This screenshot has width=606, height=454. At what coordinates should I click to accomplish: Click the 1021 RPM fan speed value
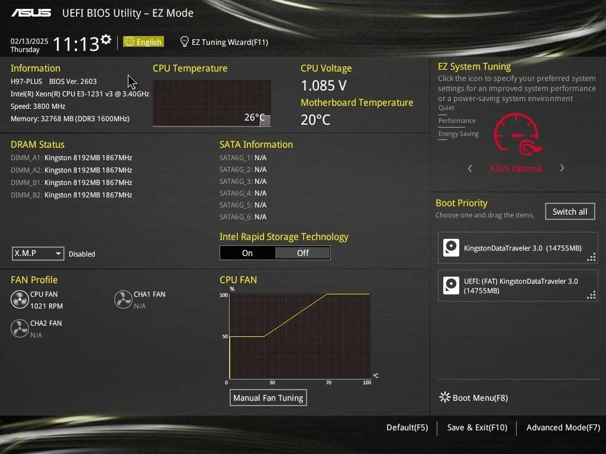coord(46,306)
